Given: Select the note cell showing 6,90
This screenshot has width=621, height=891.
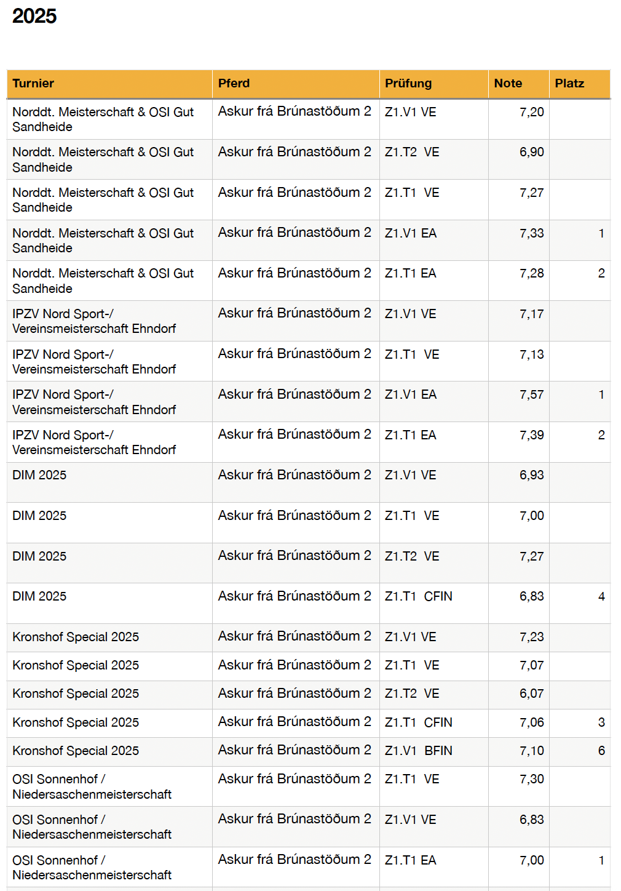Looking at the screenshot, I should click(531, 152).
